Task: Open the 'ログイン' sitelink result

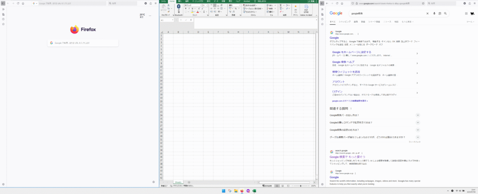Action: (337, 91)
